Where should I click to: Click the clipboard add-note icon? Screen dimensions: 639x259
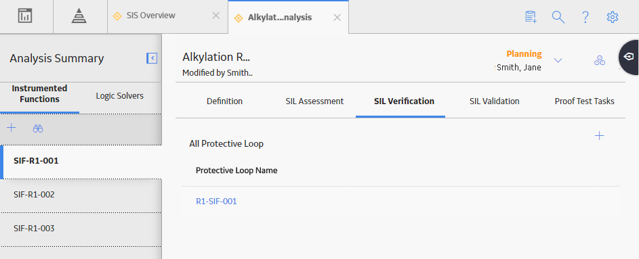pos(531,17)
